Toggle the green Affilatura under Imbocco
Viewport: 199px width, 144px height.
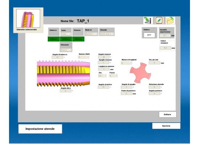point(54,39)
